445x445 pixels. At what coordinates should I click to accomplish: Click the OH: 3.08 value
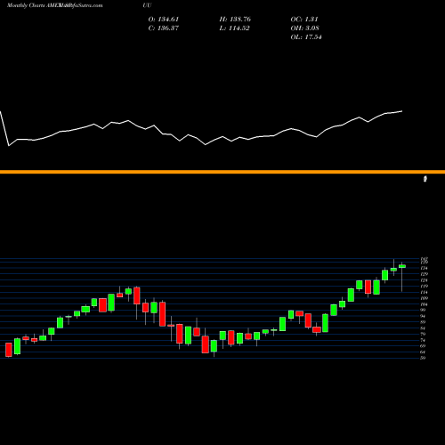[304, 28]
